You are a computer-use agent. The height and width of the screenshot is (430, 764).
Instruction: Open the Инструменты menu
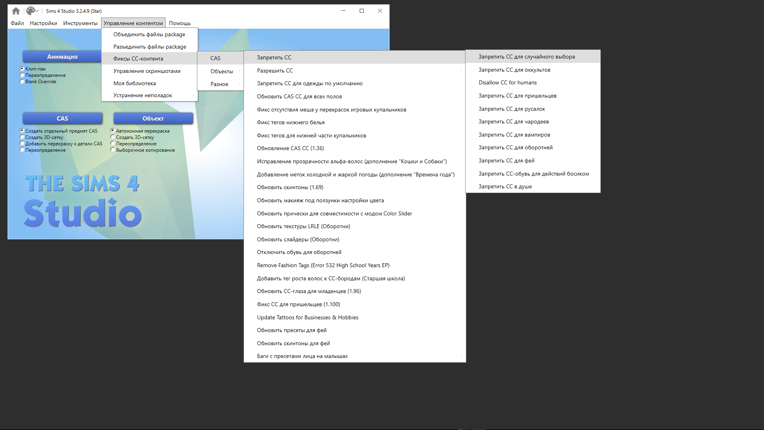pyautogui.click(x=80, y=23)
